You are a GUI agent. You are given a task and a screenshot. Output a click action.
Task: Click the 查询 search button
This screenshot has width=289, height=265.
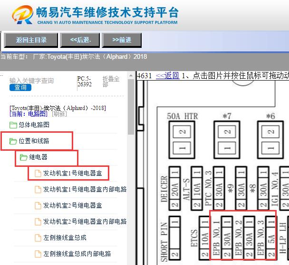[x=20, y=87]
